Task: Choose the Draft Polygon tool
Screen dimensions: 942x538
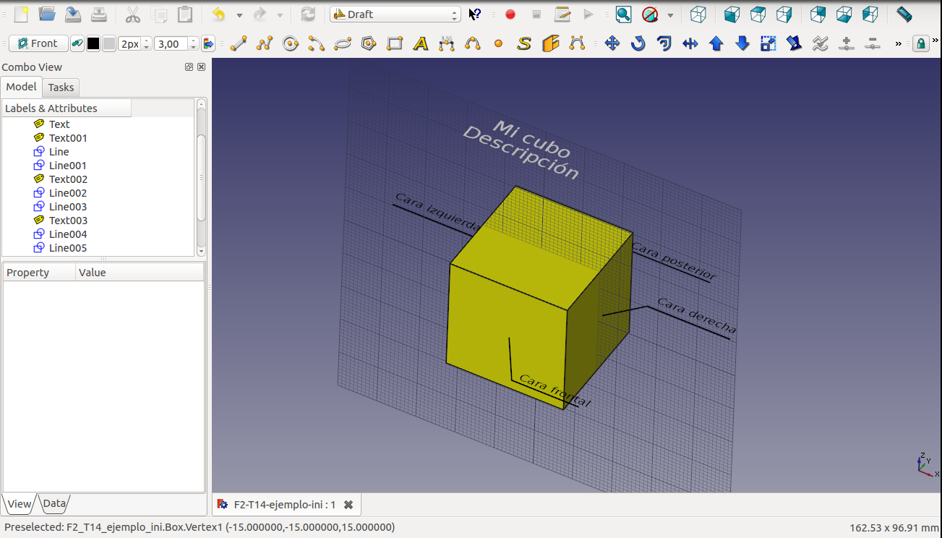Action: [x=369, y=44]
